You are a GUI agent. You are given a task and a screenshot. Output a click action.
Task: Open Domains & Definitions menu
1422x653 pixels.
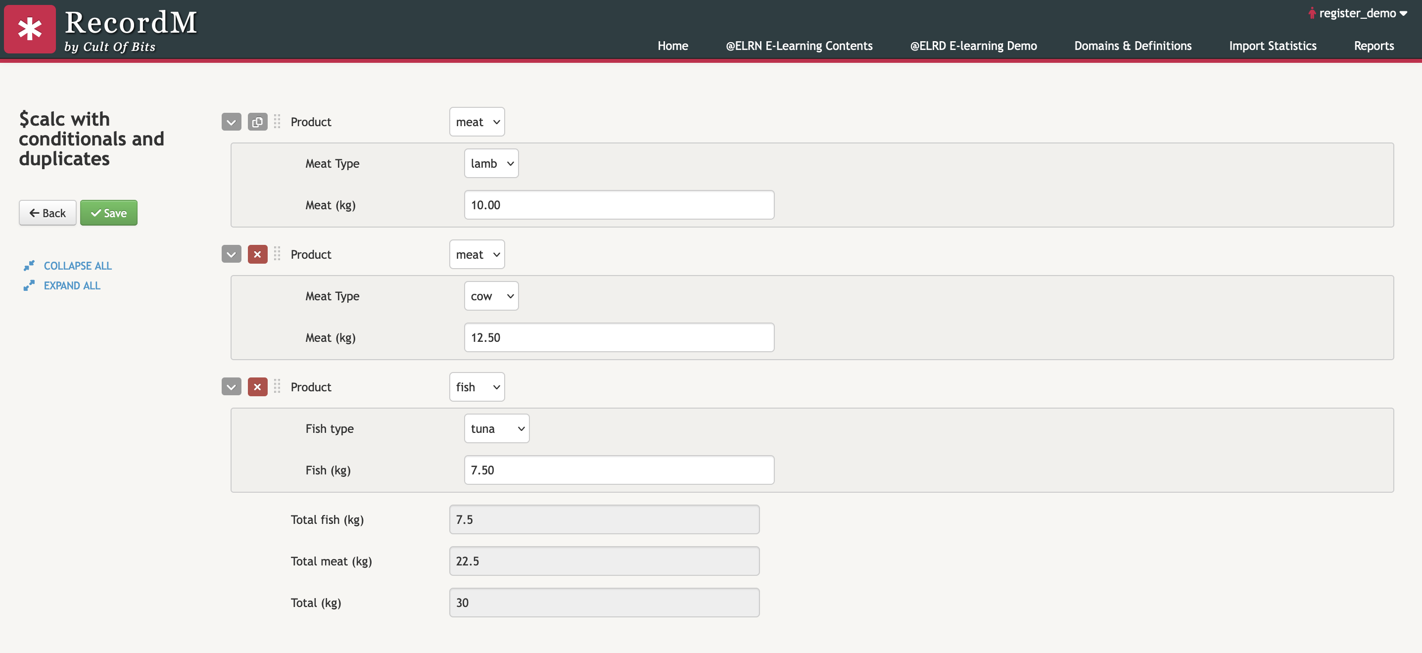1133,46
